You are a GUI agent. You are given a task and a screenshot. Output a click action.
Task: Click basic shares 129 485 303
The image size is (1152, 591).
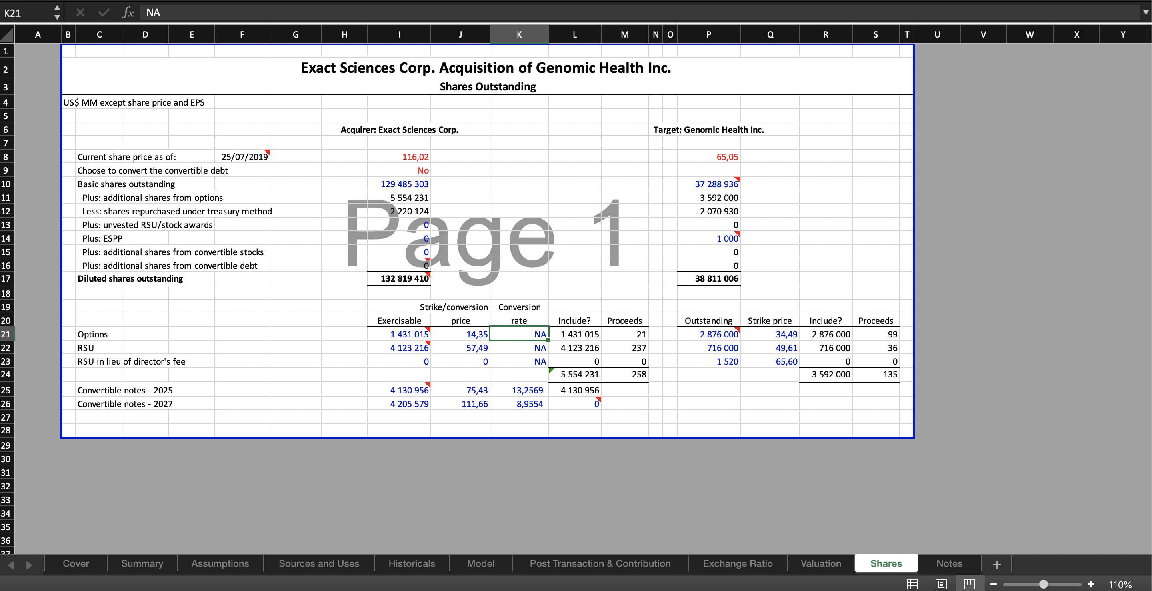[399, 184]
